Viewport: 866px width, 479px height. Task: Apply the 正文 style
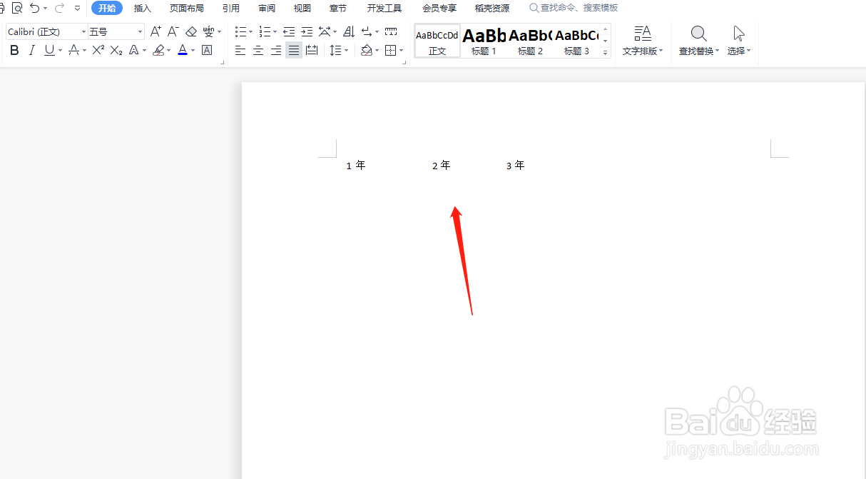437,41
